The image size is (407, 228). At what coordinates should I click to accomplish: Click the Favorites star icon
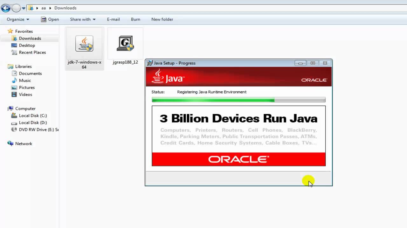coord(10,31)
